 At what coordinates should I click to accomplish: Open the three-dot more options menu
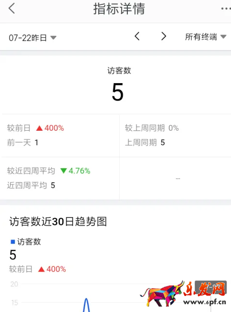[226, 9]
